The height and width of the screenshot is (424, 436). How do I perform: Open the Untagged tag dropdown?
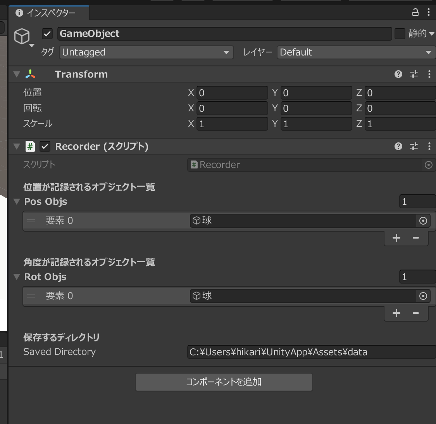[145, 52]
